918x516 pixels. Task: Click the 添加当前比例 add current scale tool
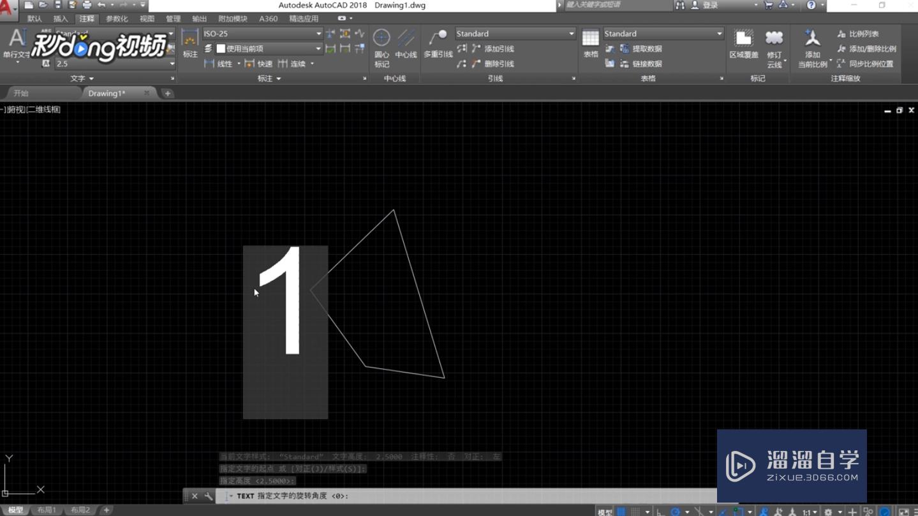click(x=813, y=48)
